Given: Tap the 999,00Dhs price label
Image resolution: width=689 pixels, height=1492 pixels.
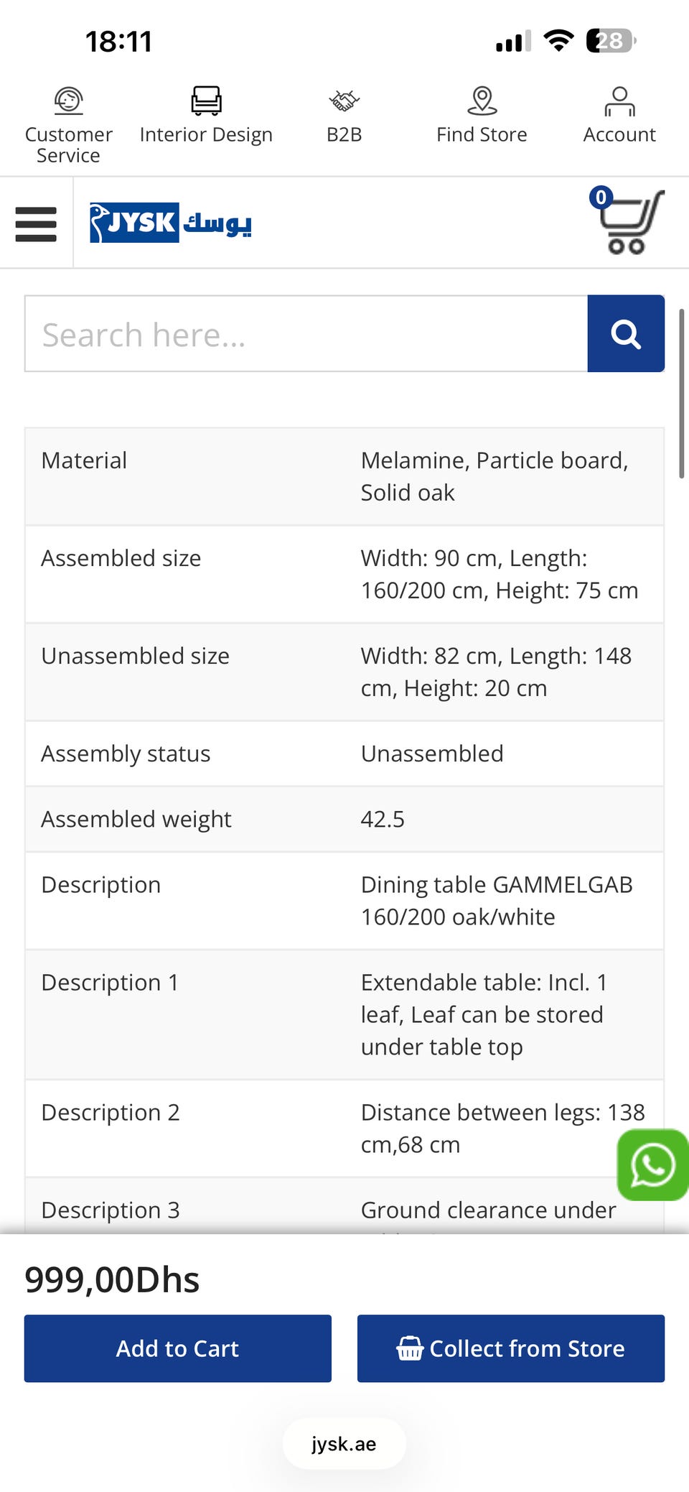Looking at the screenshot, I should (112, 1279).
